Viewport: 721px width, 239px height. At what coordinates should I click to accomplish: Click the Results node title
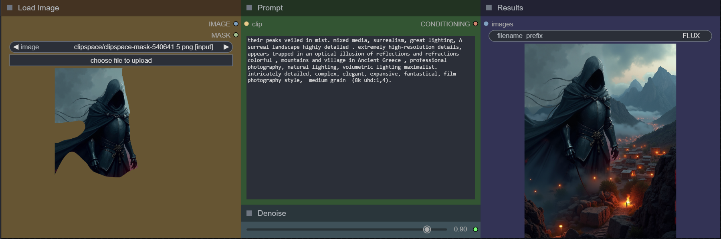[510, 8]
